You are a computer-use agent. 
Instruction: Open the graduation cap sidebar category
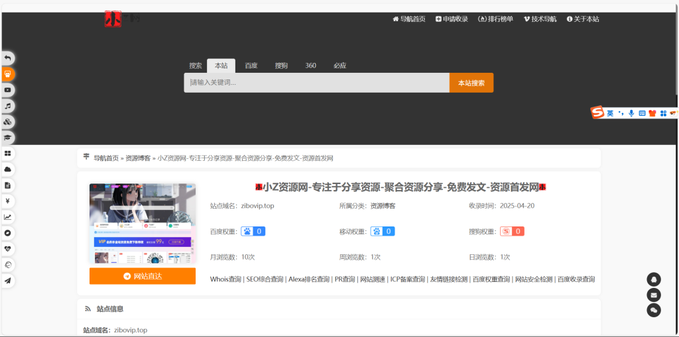pyautogui.click(x=8, y=138)
